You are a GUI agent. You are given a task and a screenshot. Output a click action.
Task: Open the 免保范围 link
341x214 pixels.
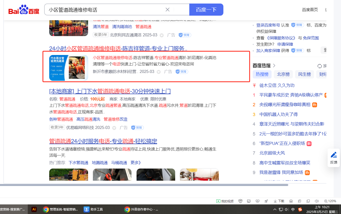pos(311,38)
